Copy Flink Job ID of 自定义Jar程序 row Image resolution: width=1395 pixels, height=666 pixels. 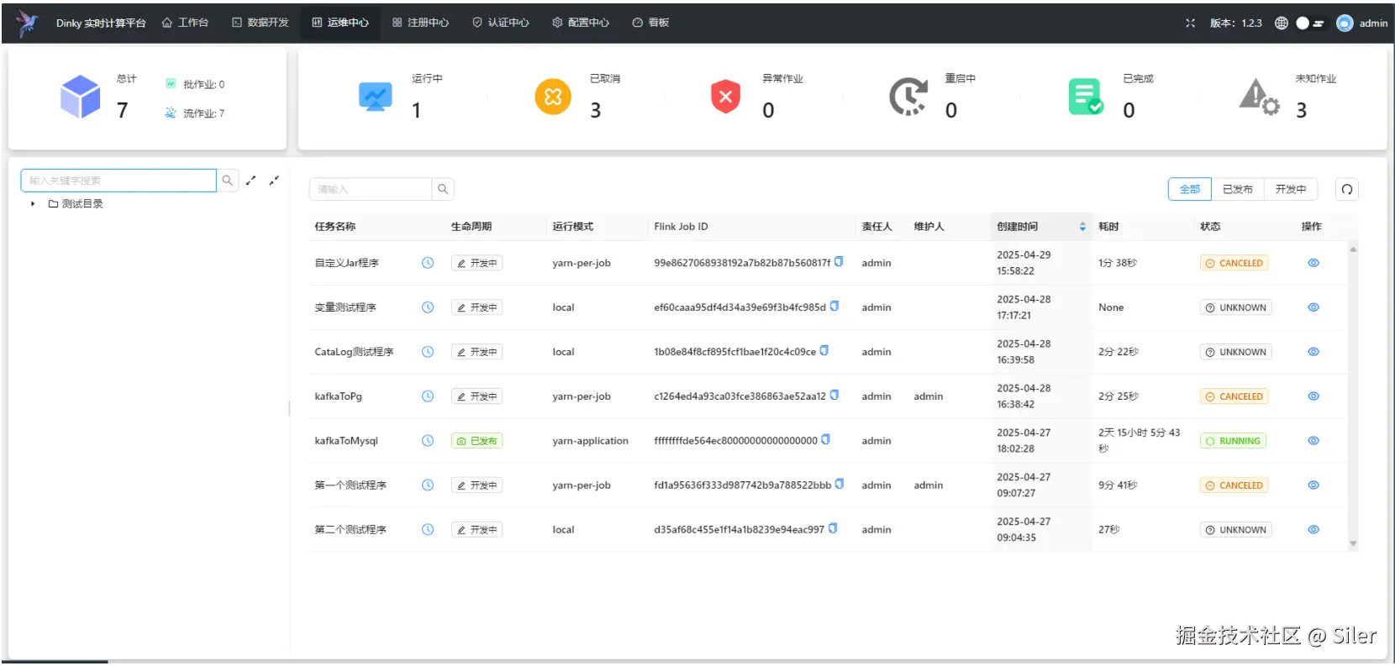(839, 262)
